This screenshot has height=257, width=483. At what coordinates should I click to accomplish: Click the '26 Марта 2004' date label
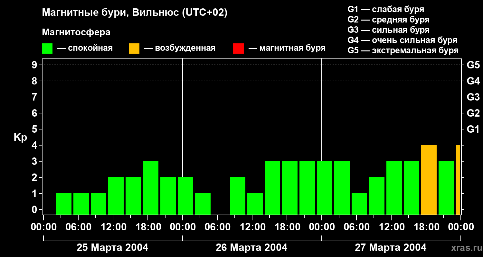pyautogui.click(x=251, y=248)
